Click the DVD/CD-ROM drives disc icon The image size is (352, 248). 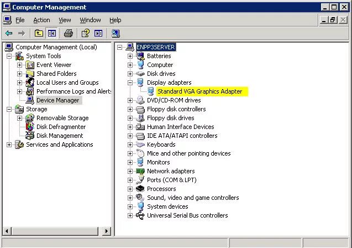pyautogui.click(x=140, y=100)
